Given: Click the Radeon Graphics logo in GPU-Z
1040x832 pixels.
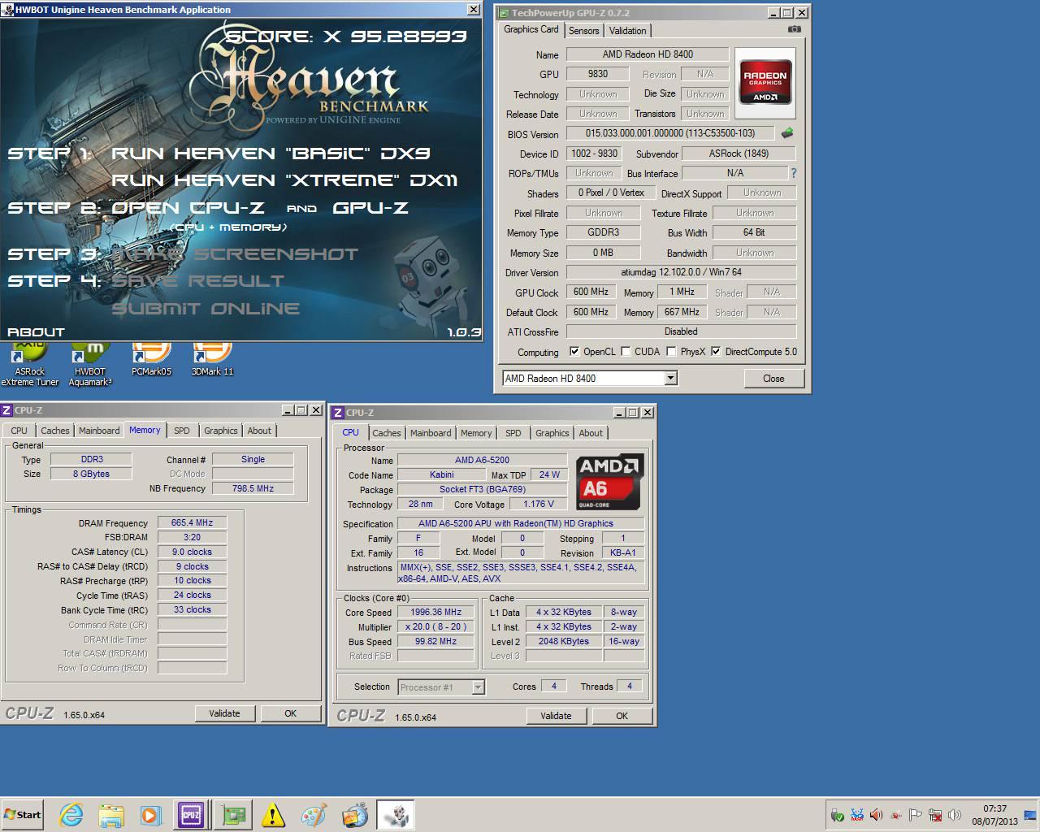Looking at the screenshot, I should coord(765,84).
